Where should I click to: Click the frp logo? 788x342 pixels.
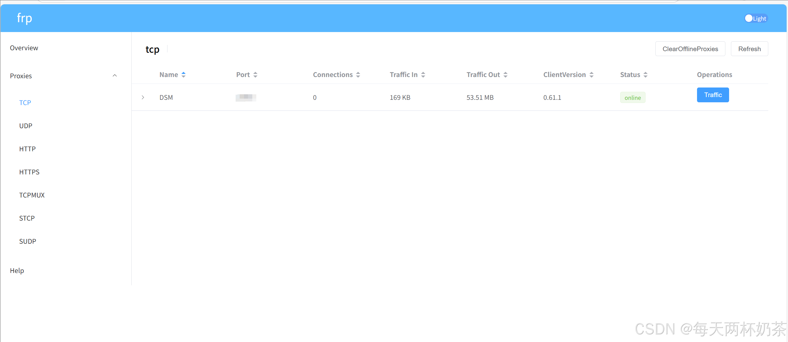24,18
